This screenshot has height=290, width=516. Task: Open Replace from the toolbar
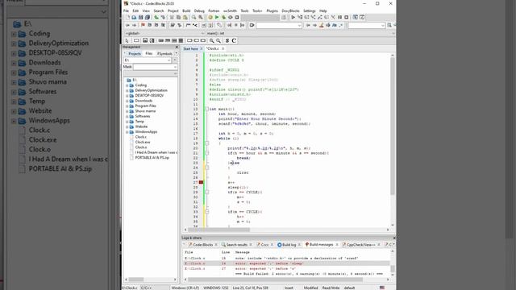coord(201,18)
